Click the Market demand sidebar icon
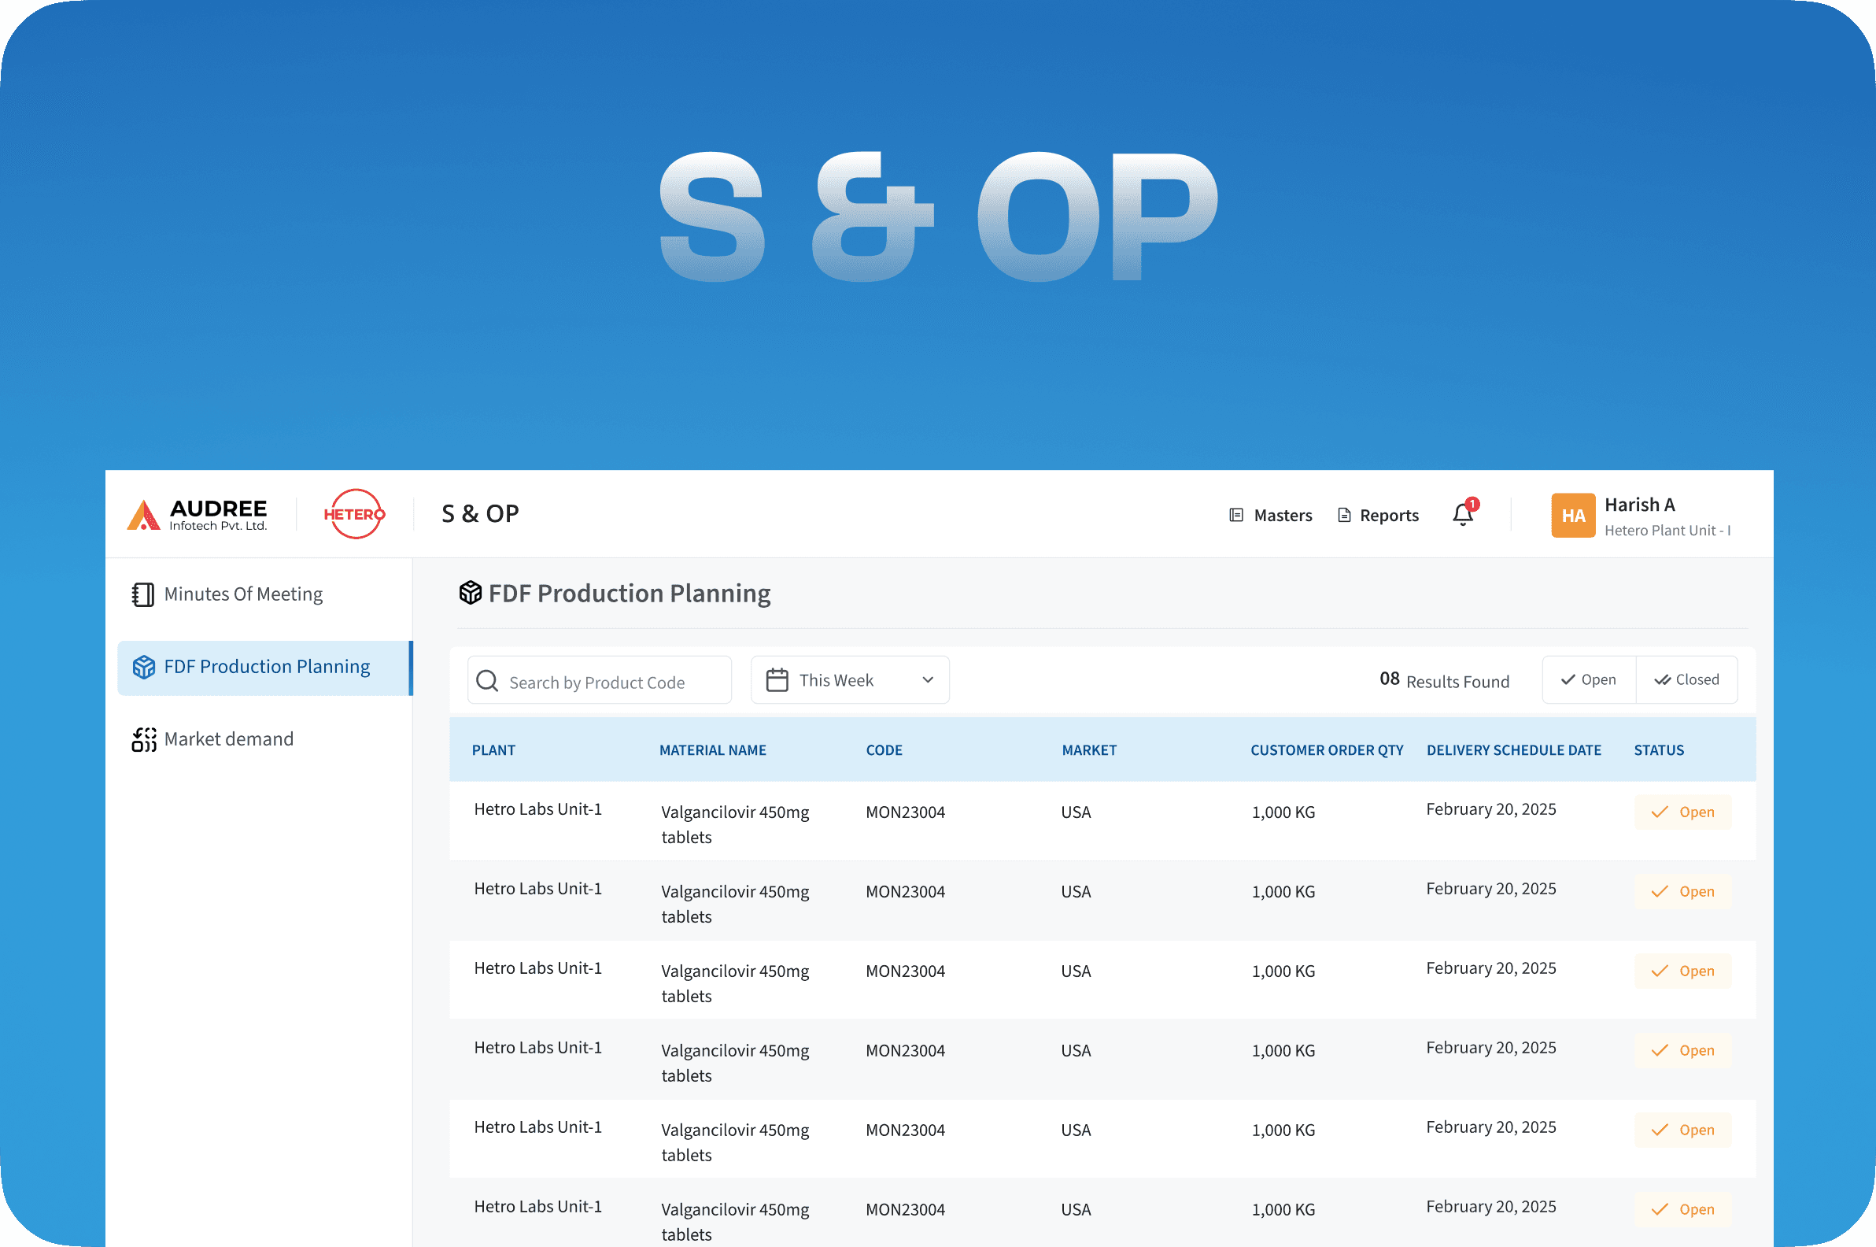1876x1247 pixels. point(143,739)
